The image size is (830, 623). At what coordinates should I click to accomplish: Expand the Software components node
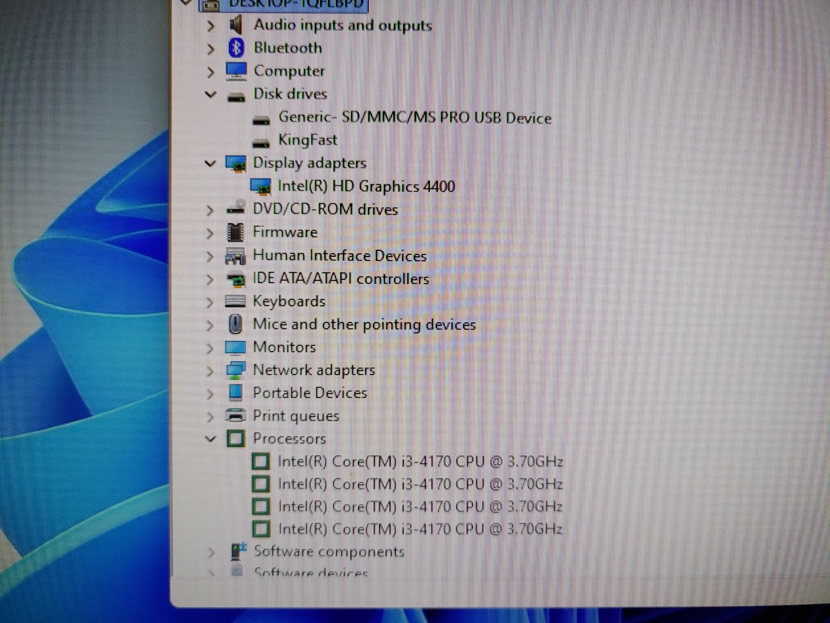(211, 553)
